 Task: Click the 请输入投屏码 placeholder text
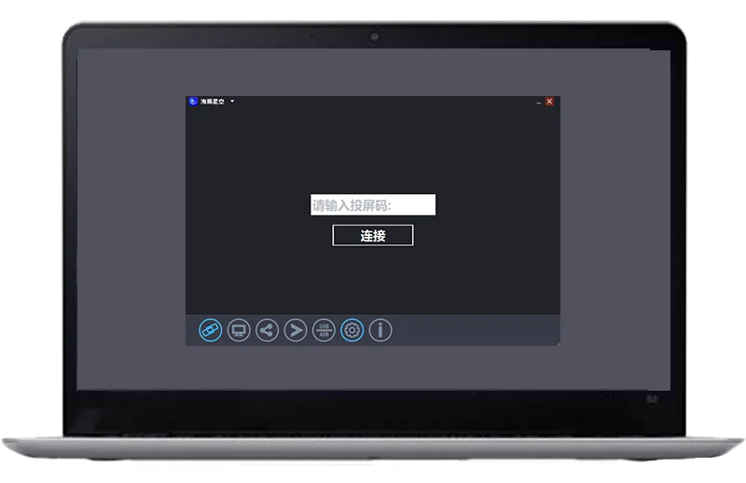tap(352, 205)
